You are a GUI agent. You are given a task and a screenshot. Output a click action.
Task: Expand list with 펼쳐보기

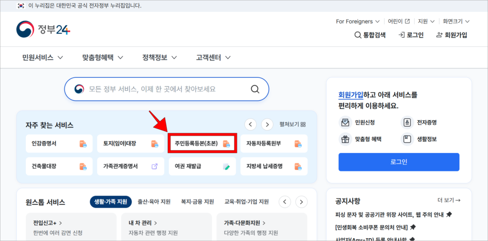(293, 125)
